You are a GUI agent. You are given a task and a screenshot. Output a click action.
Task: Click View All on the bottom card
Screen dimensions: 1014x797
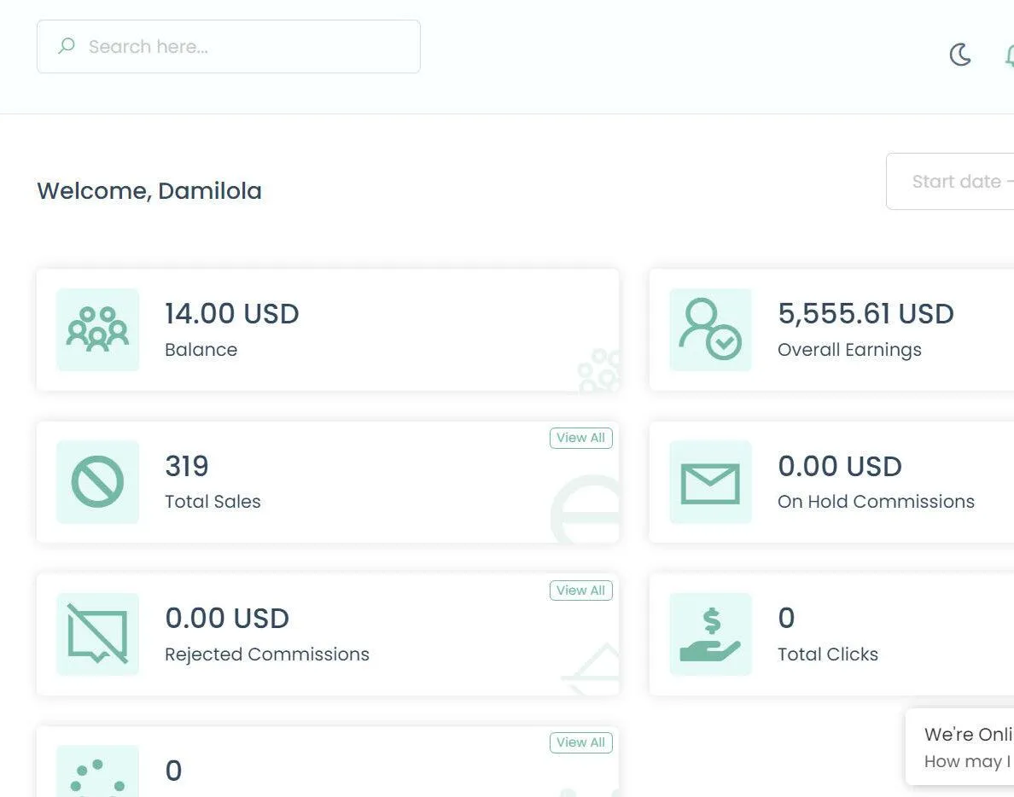pos(580,742)
